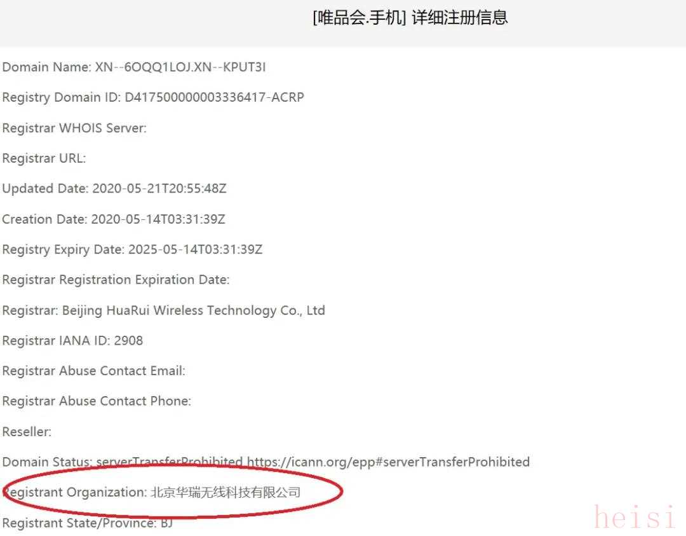Click Registrar Abuse Contact Phone label
Viewport: 686px width, 536px height.
(97, 401)
